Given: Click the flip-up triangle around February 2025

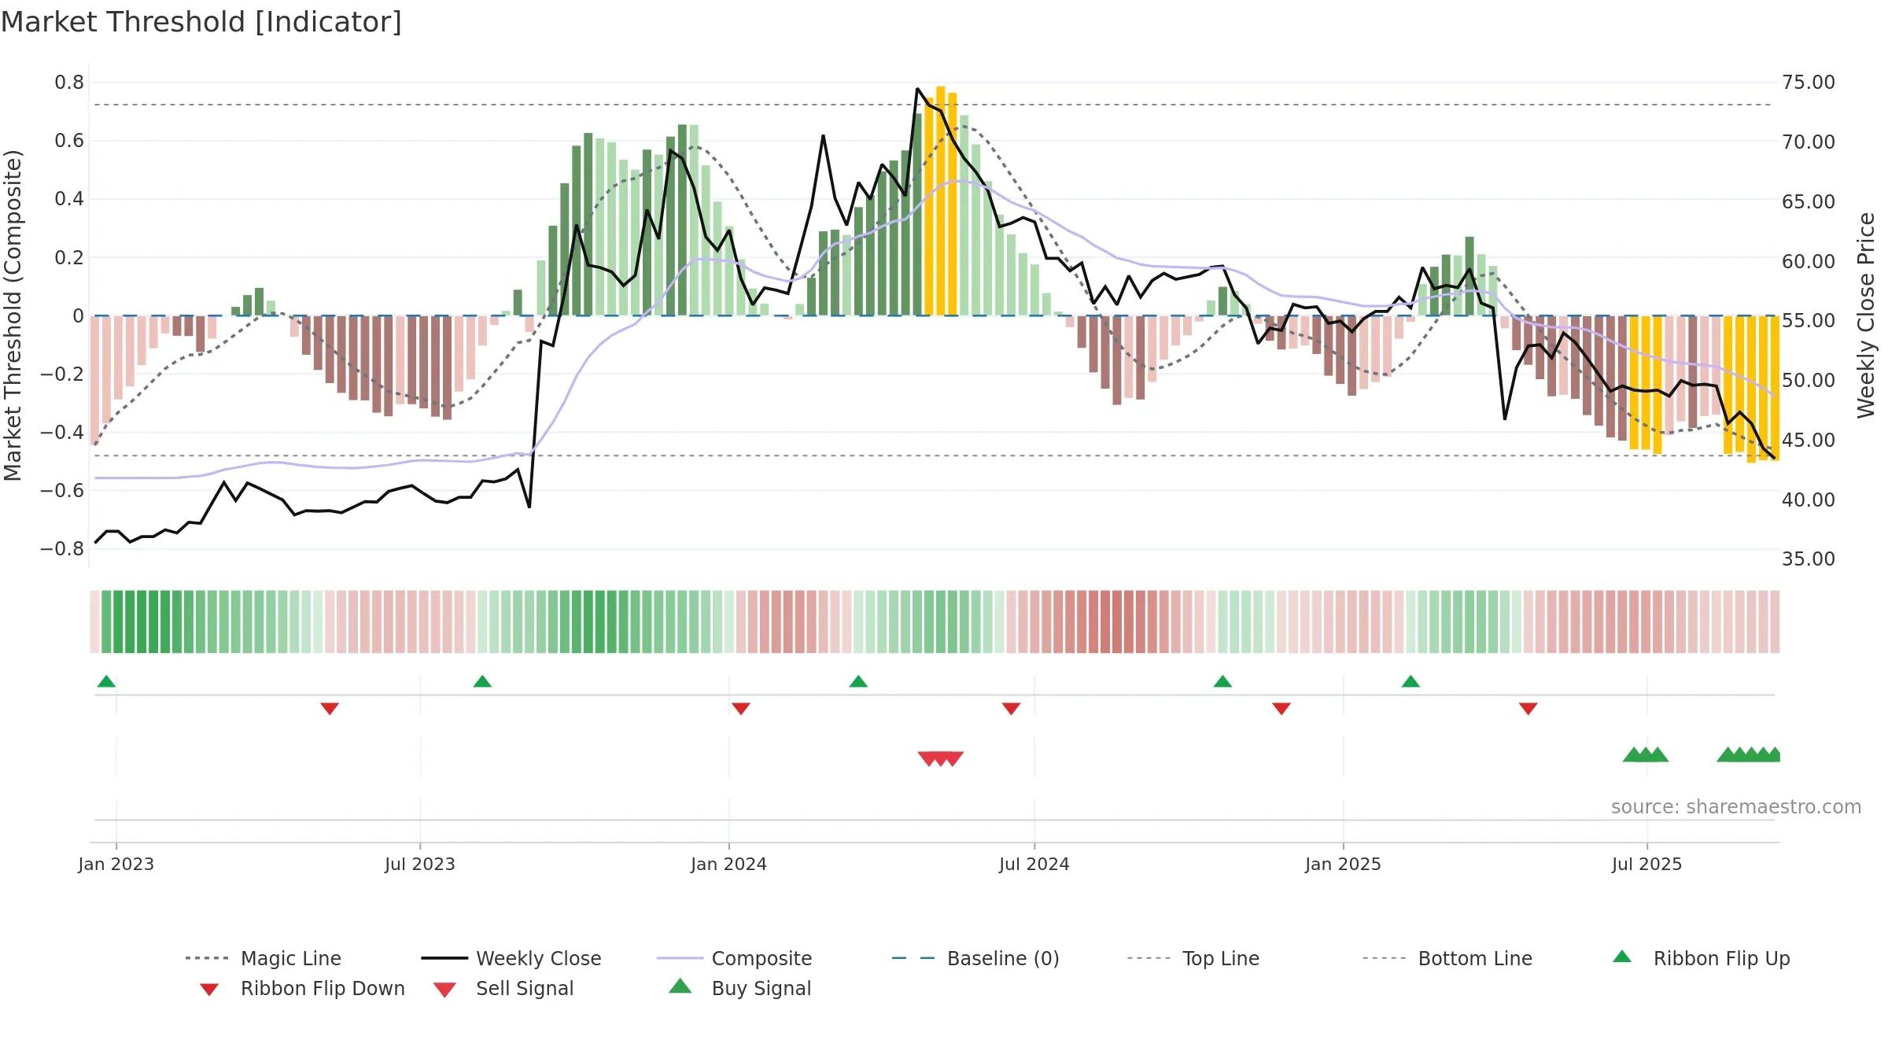Looking at the screenshot, I should (x=1410, y=681).
